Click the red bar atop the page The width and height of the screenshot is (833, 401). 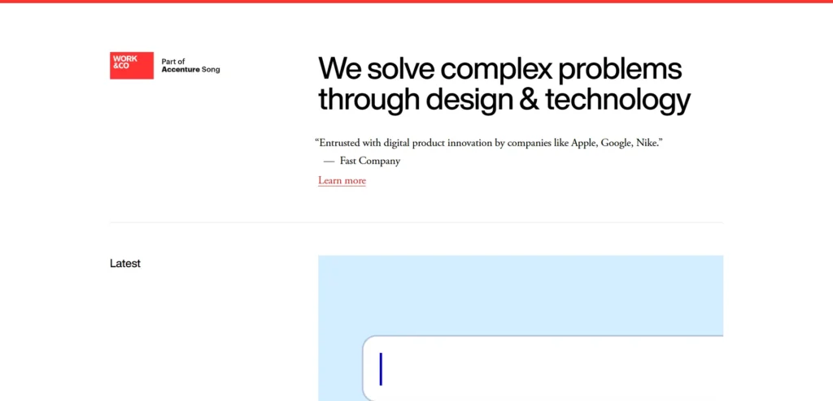[416, 2]
